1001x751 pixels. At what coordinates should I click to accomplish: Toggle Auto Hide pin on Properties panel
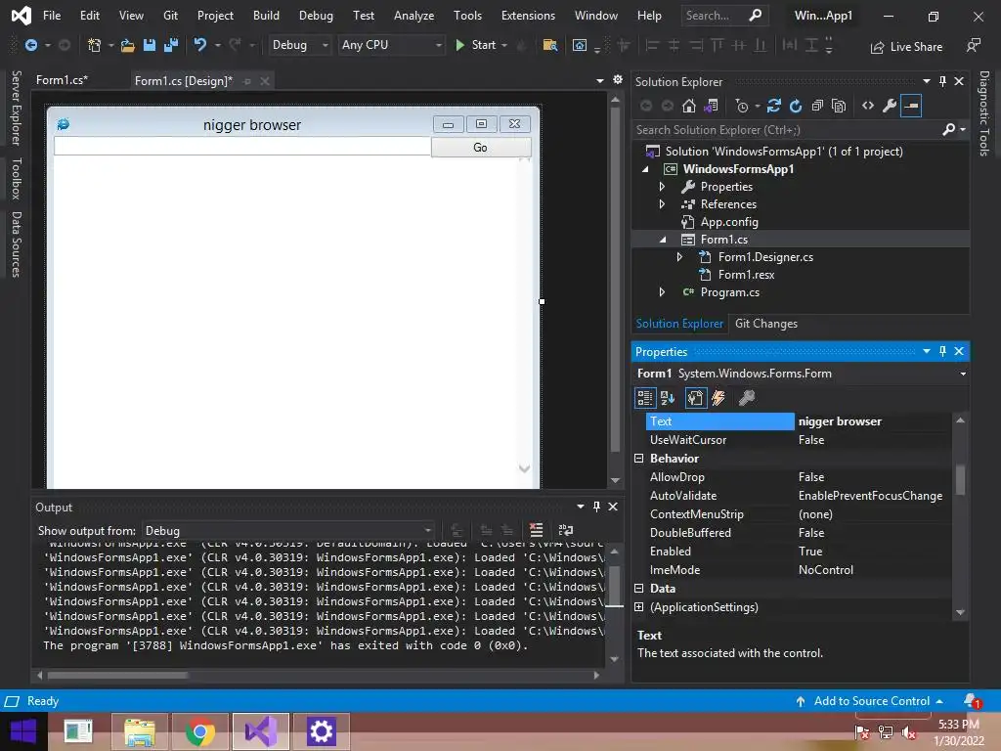pos(942,351)
